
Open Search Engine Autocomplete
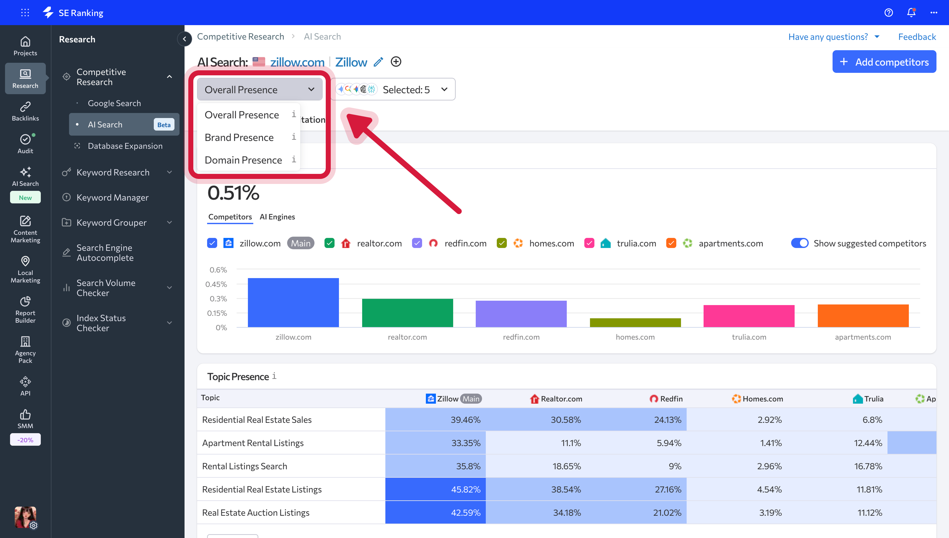[105, 253]
